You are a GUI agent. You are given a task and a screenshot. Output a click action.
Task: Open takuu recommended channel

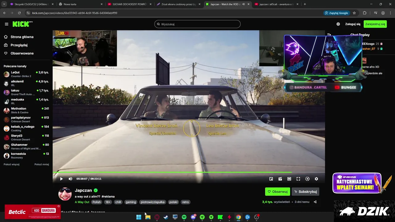[x=26, y=92]
